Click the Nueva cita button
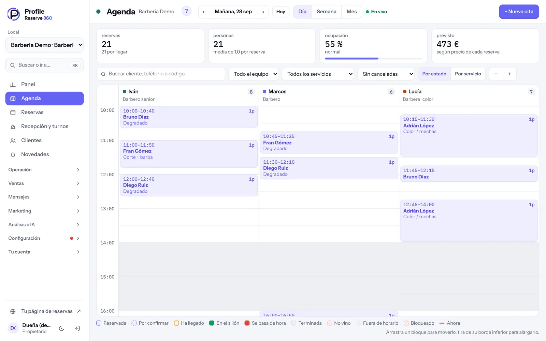Image resolution: width=546 pixels, height=341 pixels. 519,12
